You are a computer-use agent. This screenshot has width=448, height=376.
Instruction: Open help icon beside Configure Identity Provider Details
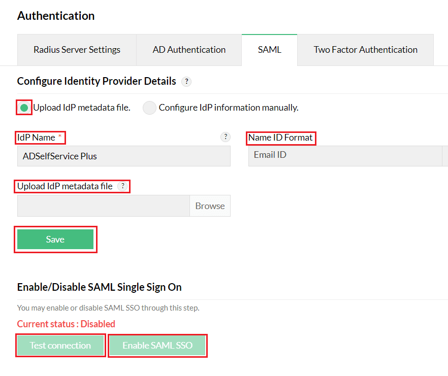click(186, 82)
